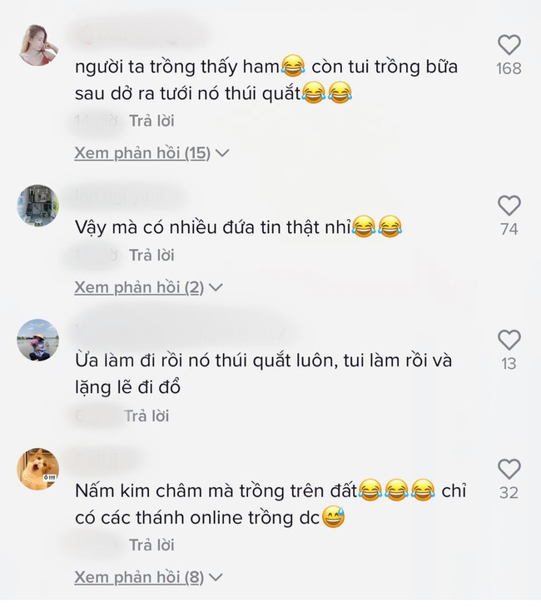Reply to the 'Ưa làm đi rồi' comment
The width and height of the screenshot is (541, 607).
[146, 416]
